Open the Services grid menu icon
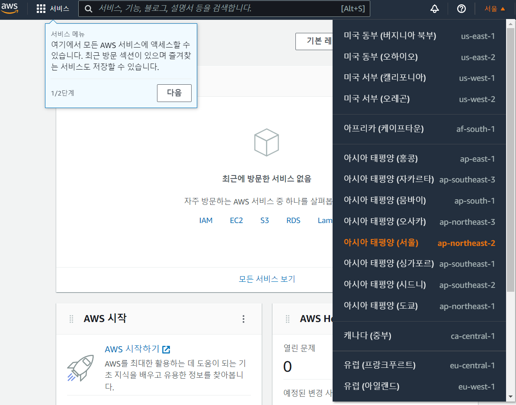 click(41, 9)
